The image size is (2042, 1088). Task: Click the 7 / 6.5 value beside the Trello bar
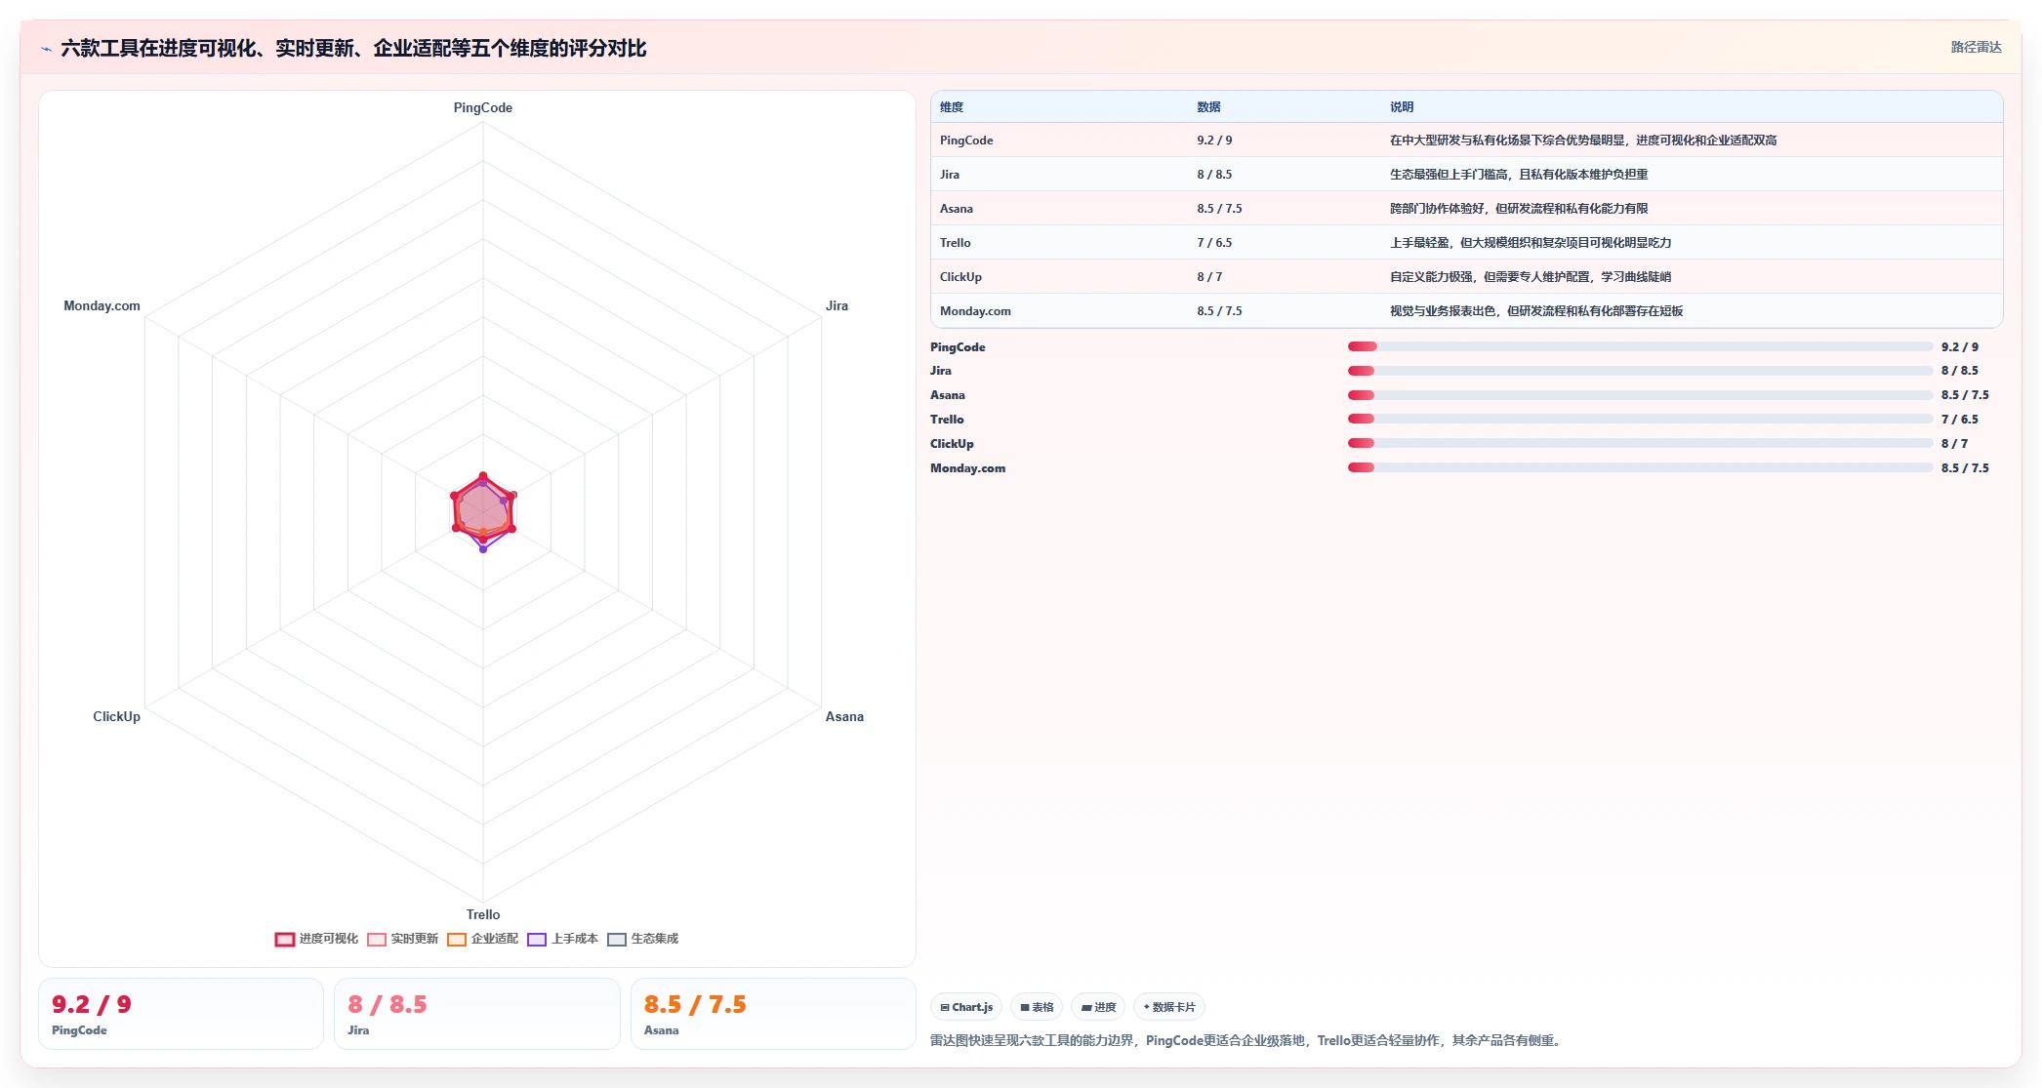(x=1960, y=420)
